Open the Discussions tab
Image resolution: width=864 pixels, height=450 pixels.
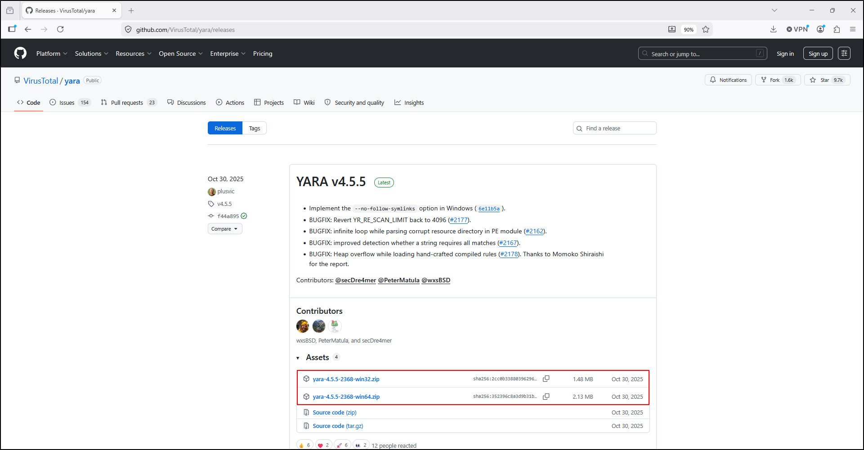click(x=187, y=102)
